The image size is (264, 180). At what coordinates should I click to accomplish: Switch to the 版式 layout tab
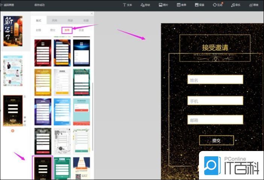(39, 20)
